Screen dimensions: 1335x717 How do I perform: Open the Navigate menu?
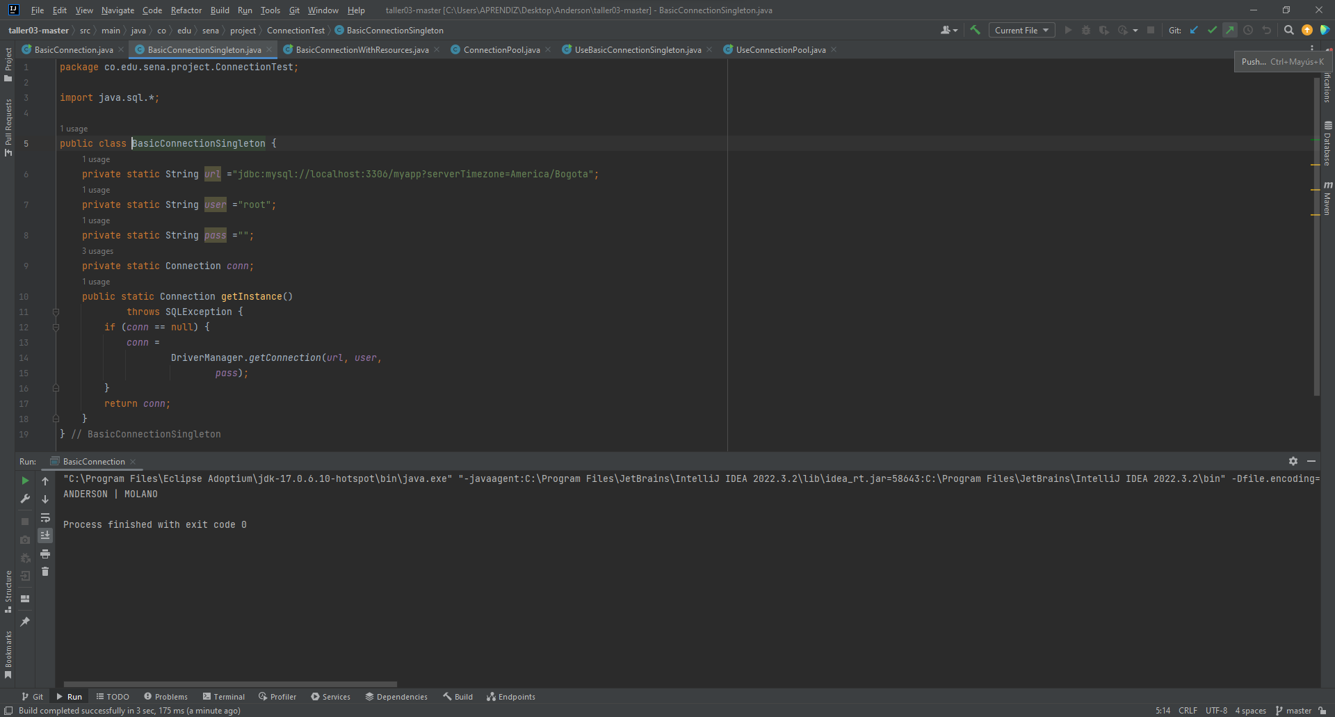[118, 10]
